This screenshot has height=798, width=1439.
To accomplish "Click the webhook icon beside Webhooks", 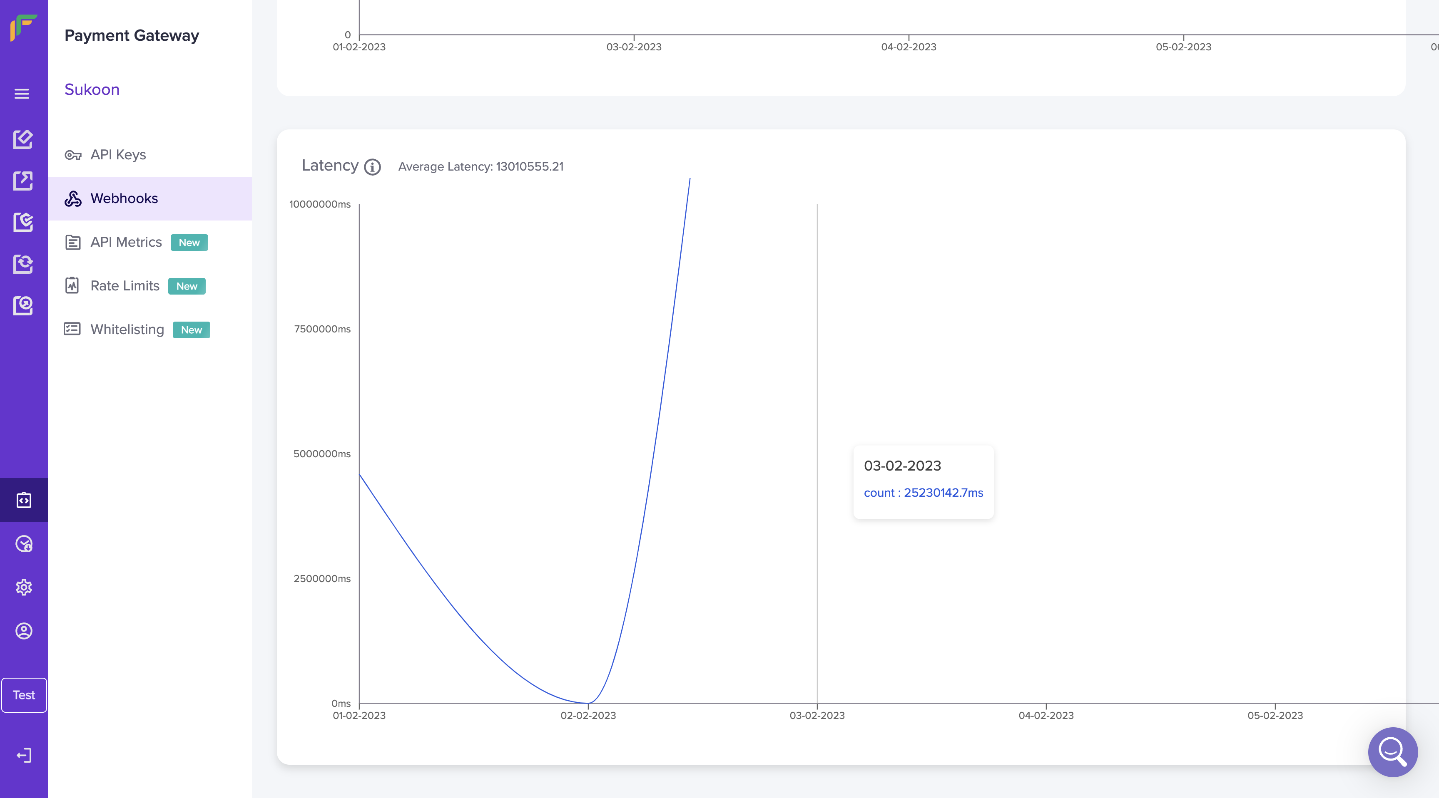I will coord(72,198).
